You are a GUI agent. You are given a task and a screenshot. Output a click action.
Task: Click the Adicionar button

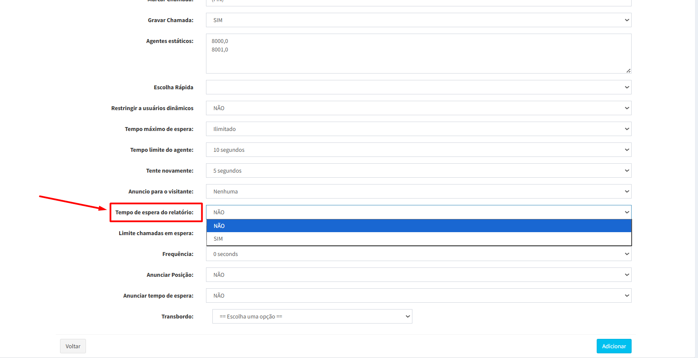pos(614,346)
